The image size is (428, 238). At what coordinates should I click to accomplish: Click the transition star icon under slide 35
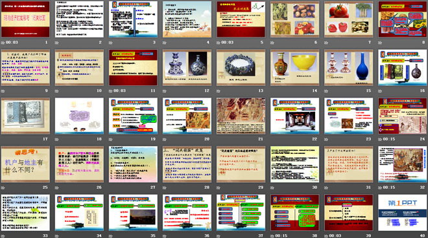[x=110, y=236]
